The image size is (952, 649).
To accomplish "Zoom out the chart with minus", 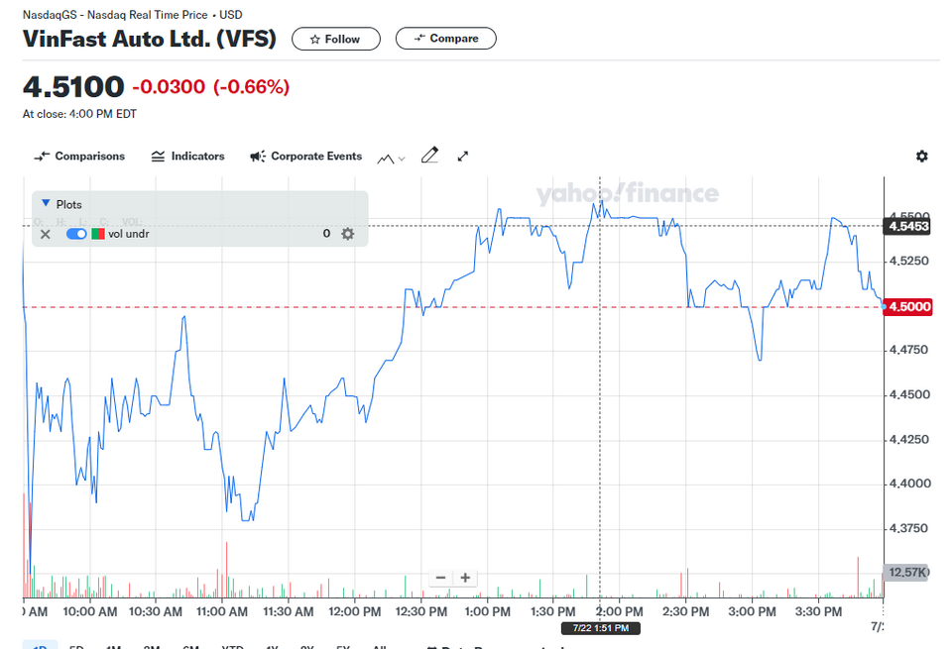I will click(440, 578).
